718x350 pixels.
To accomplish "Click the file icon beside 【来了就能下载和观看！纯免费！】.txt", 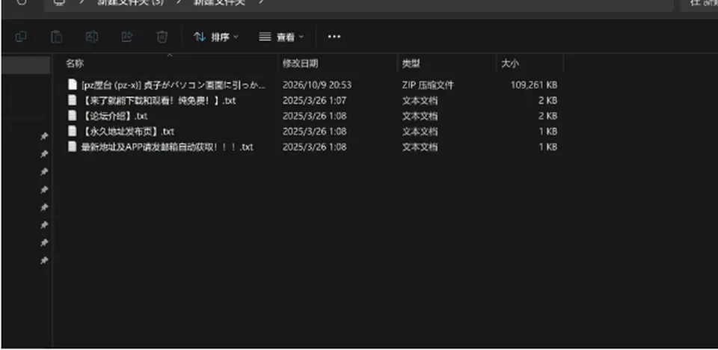I will click(73, 100).
